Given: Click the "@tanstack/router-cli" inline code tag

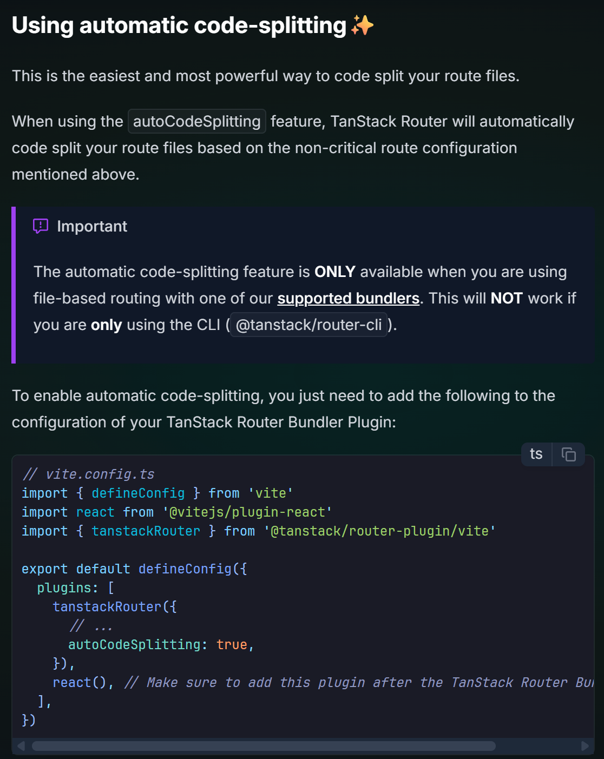Looking at the screenshot, I should pos(308,325).
